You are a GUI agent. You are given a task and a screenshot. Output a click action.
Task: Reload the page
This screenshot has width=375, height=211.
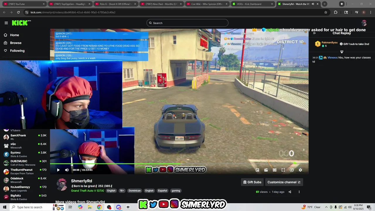[x=18, y=12]
